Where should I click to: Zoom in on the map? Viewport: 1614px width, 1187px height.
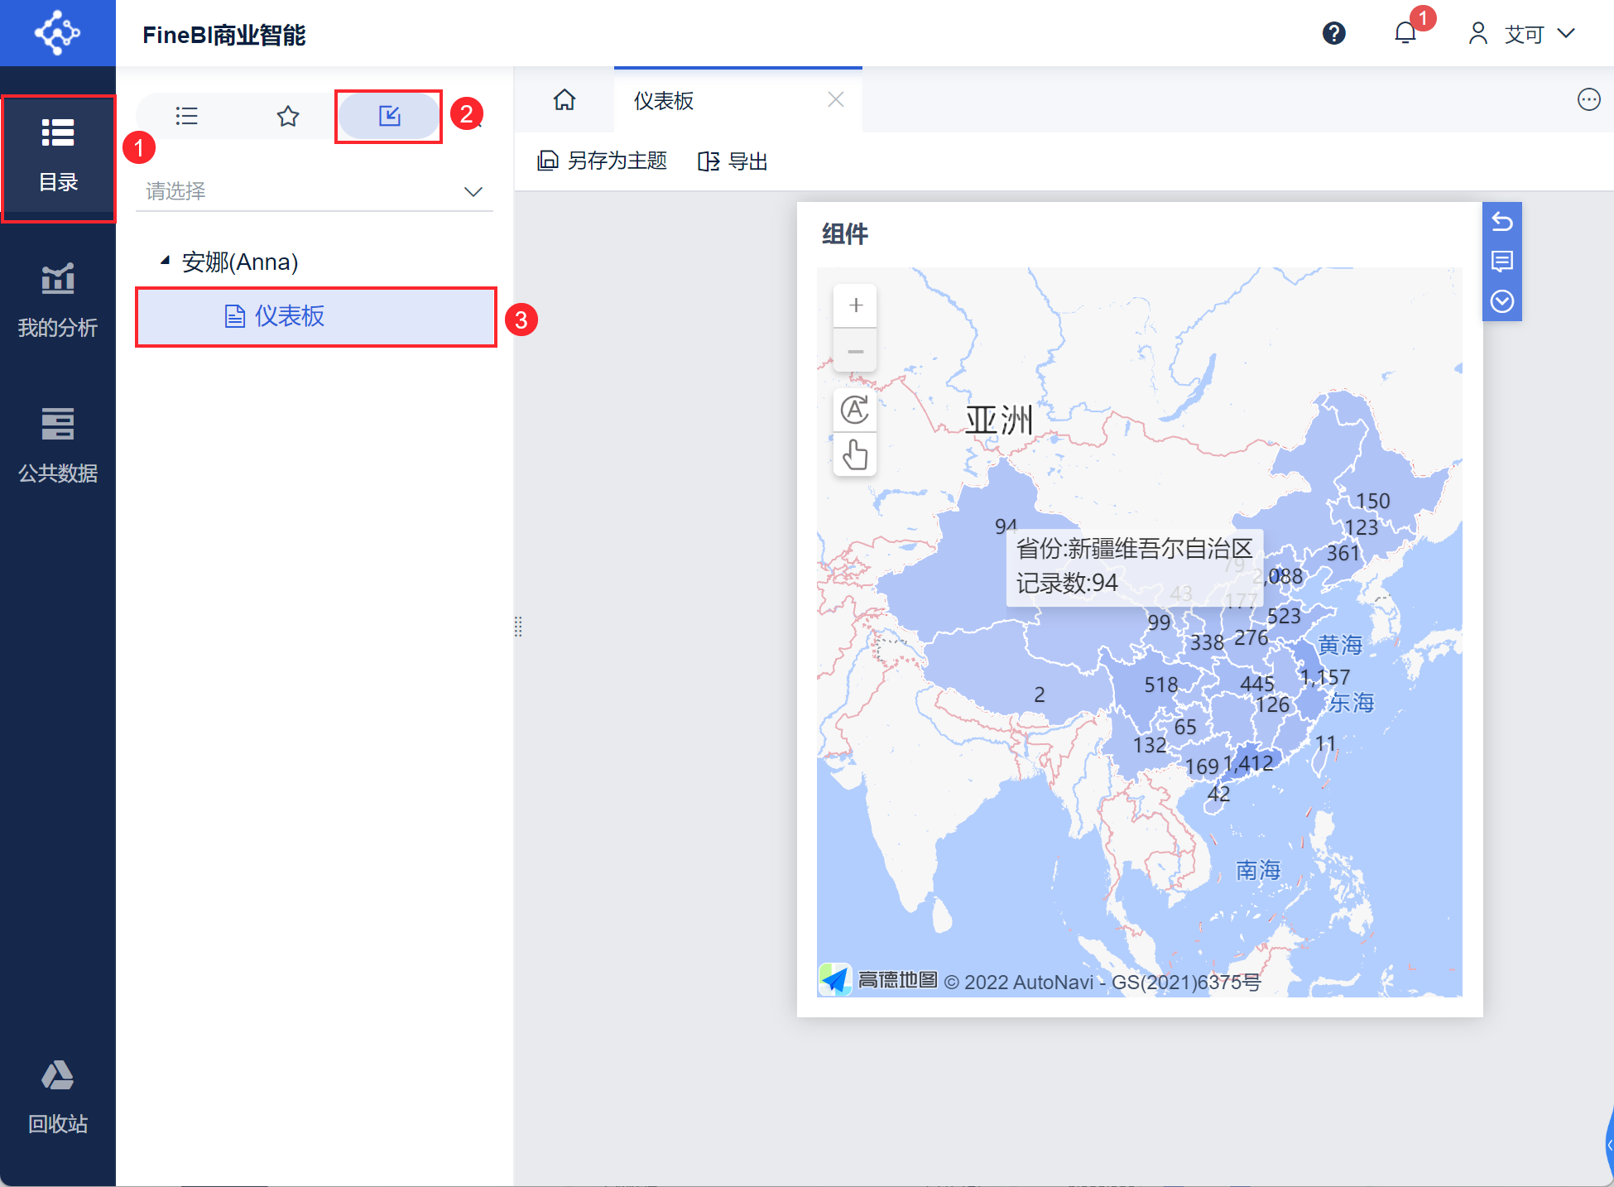point(855,305)
